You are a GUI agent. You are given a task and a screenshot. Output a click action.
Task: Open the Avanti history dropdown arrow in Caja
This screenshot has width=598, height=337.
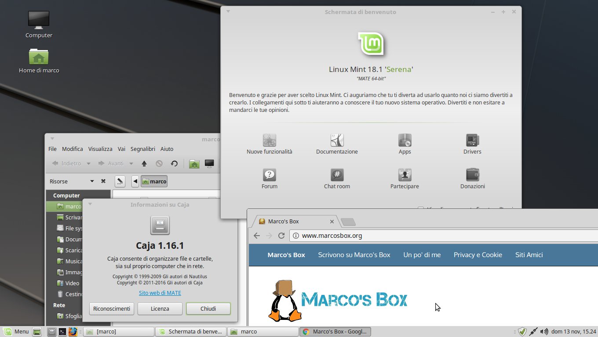[x=131, y=164]
